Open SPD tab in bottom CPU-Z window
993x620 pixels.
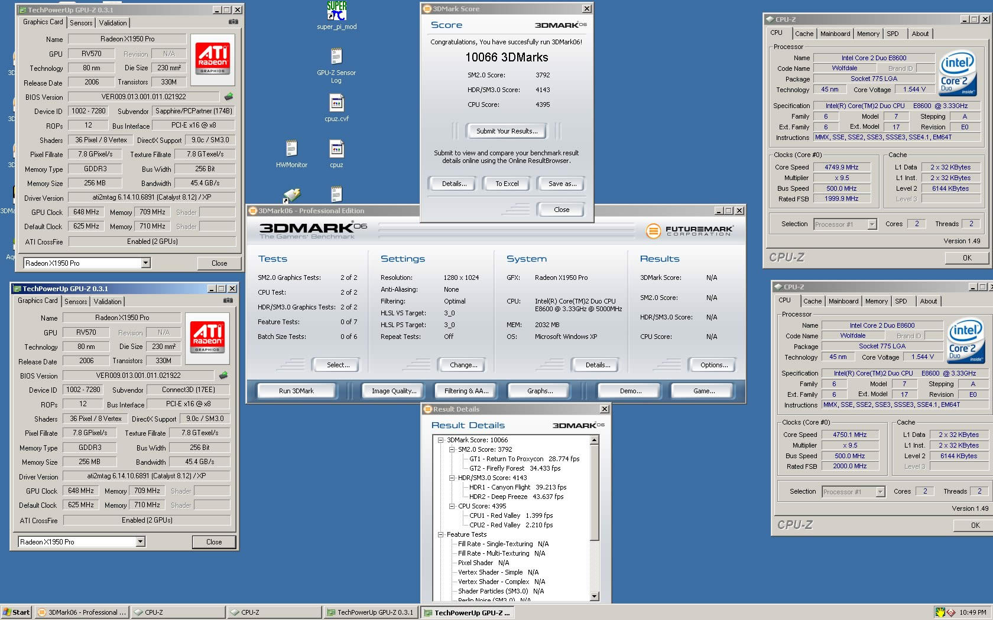click(901, 301)
